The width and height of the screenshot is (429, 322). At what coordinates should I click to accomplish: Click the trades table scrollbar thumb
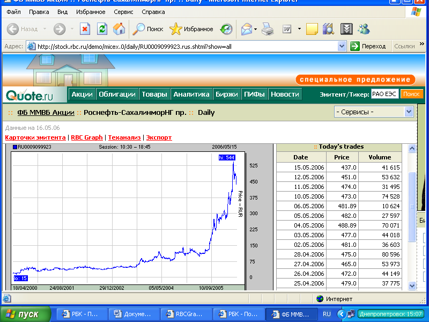[x=412, y=207]
